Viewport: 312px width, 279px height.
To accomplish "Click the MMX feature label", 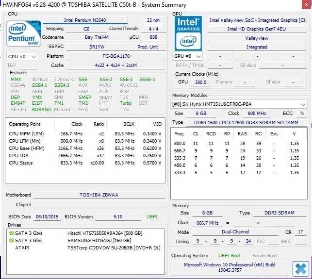I will pos(16,80).
